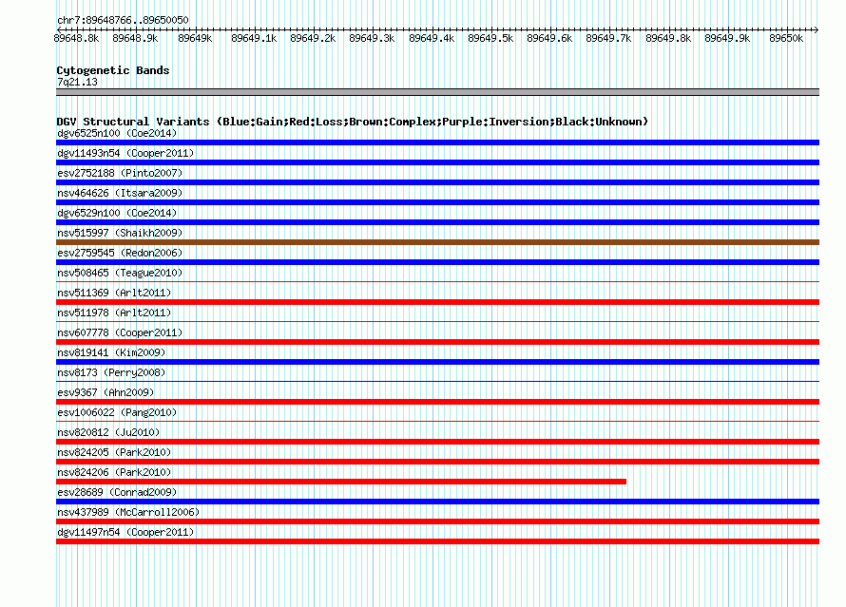
Task: Click the 89648.8k ruler tick label
Action: coord(77,38)
